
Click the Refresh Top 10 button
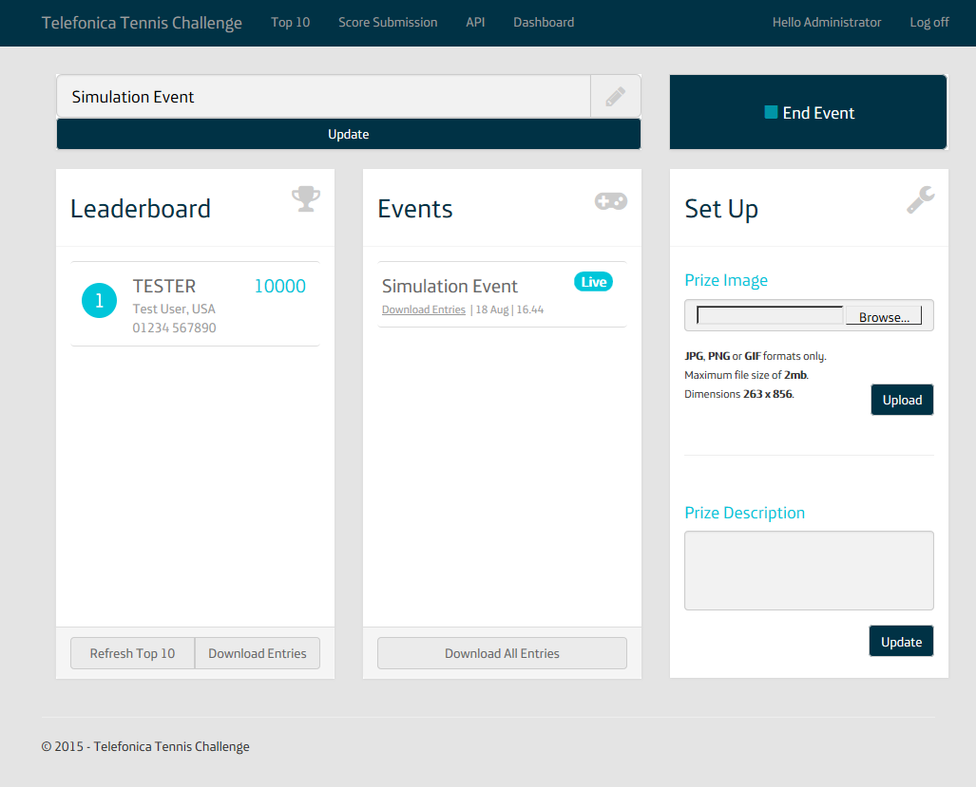tap(132, 653)
